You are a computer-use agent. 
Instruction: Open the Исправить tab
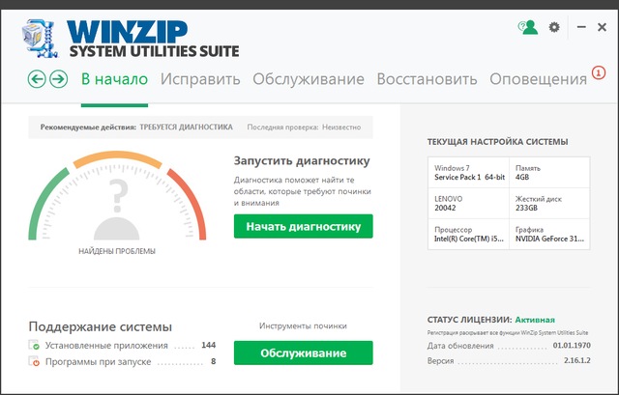200,79
